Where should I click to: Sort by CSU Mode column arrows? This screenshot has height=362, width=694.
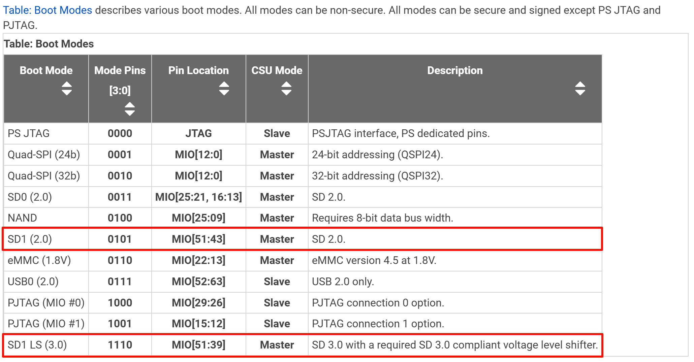(x=286, y=89)
